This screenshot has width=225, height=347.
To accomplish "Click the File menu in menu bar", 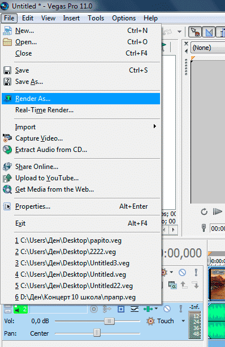I will 9,18.
